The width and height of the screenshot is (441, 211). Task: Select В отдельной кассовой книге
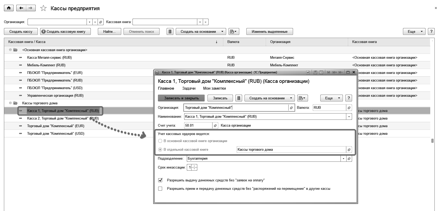coord(160,150)
